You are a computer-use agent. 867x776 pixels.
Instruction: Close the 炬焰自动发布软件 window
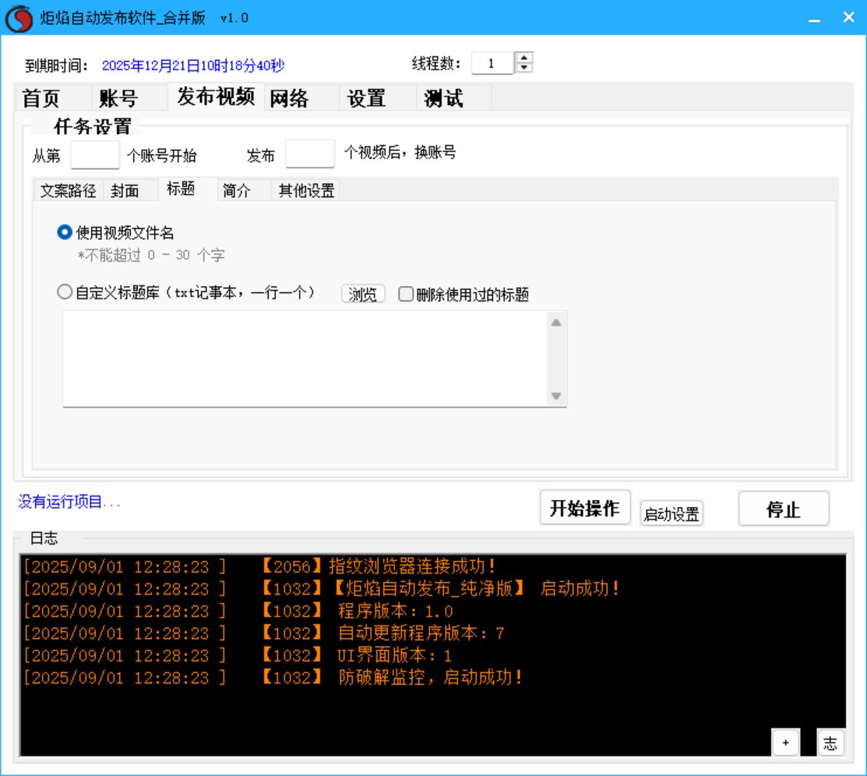pyautogui.click(x=849, y=18)
